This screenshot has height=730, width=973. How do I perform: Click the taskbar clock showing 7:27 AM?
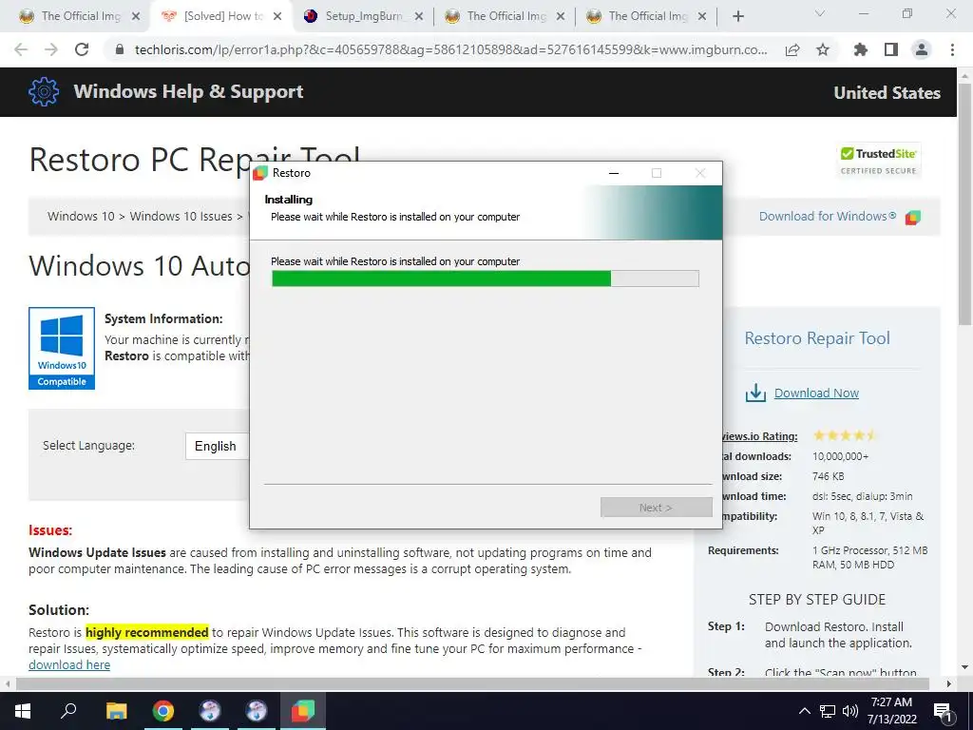coord(891,711)
